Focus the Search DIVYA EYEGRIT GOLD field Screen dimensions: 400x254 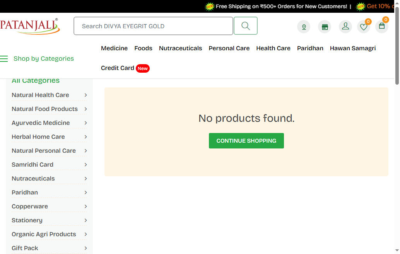coord(153,26)
